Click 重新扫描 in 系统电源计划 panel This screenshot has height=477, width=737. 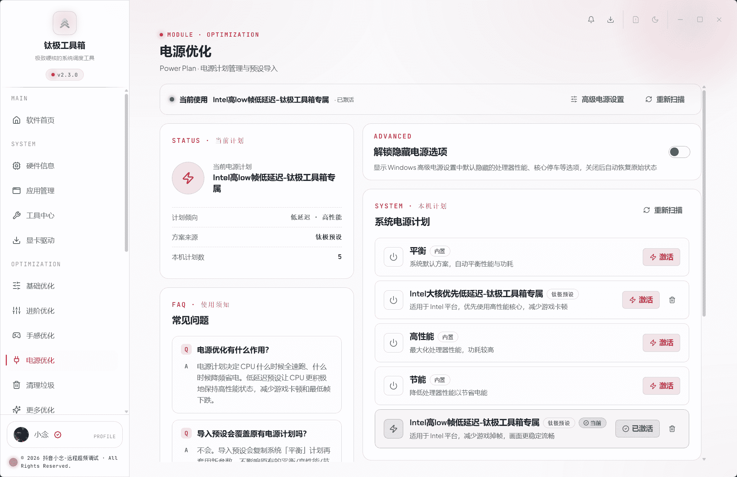point(663,210)
